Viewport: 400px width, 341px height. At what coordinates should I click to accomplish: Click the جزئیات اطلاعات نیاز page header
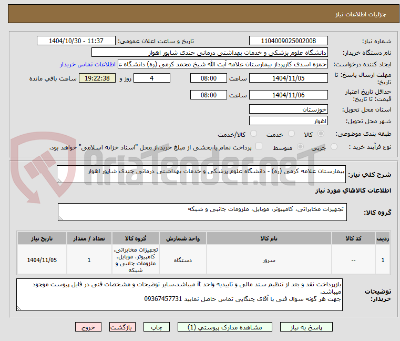point(203,14)
